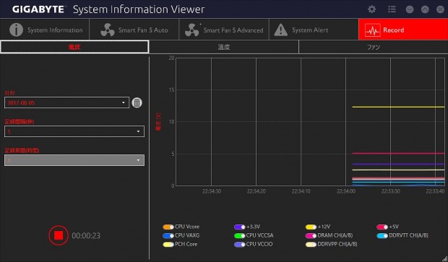This screenshot has width=448, height=262.
Task: Toggle the +12V line switch
Action: click(311, 227)
